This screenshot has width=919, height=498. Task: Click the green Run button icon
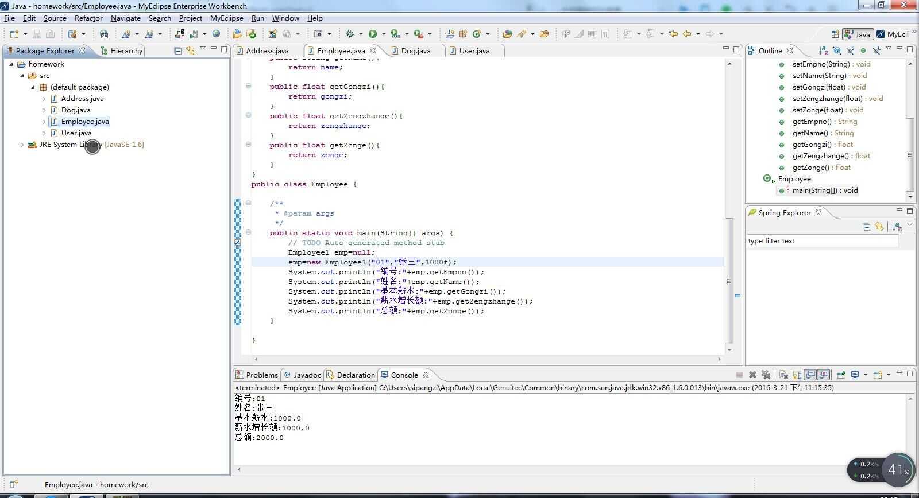(x=373, y=34)
